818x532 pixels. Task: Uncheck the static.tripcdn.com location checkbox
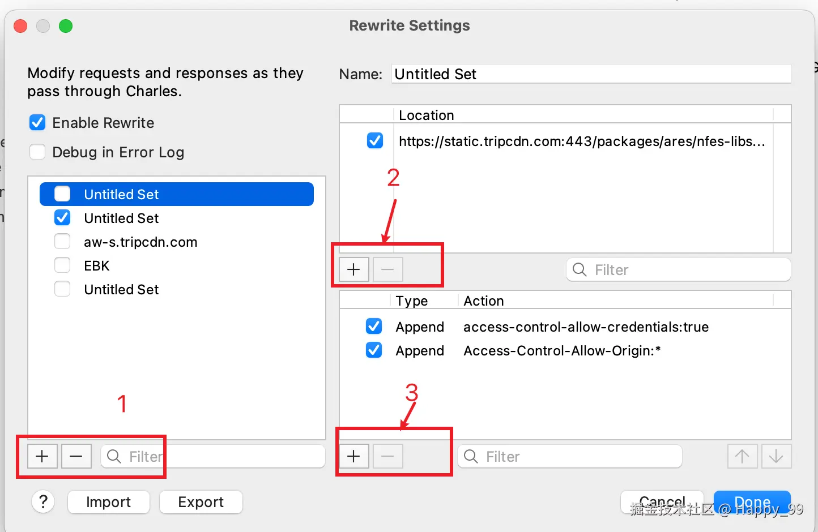pyautogui.click(x=375, y=140)
